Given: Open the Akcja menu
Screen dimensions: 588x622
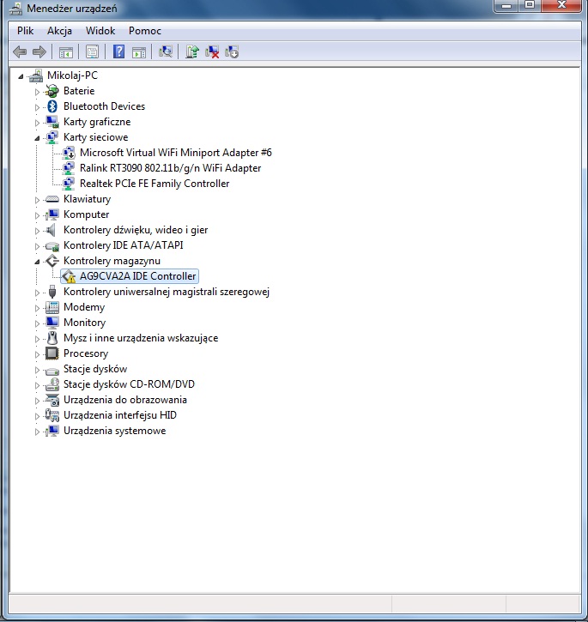Looking at the screenshot, I should point(59,31).
